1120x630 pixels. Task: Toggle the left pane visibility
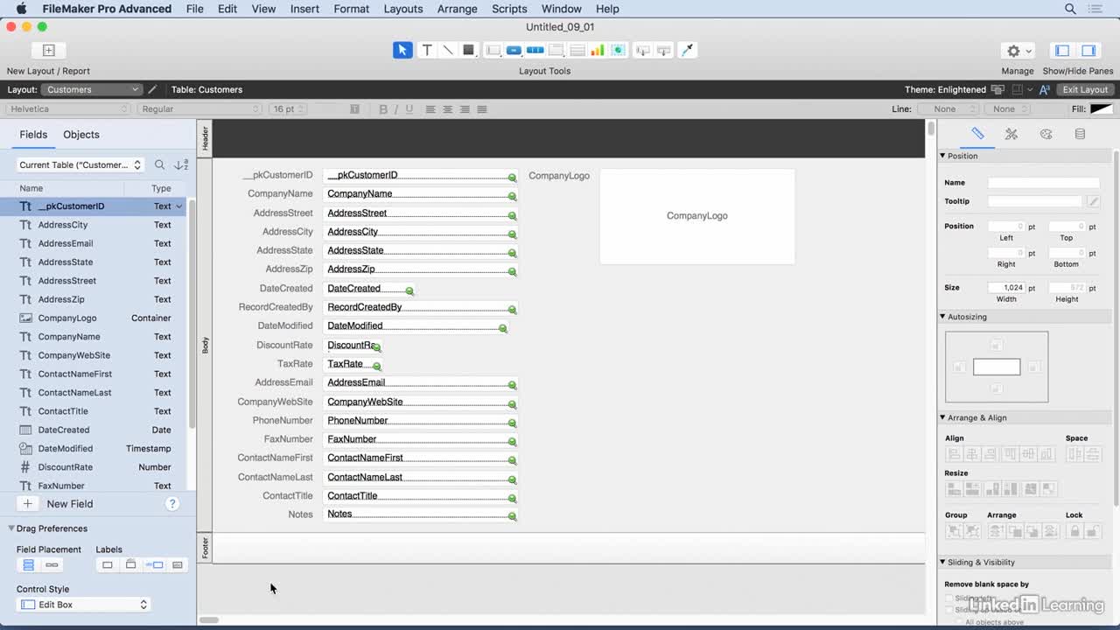1062,51
